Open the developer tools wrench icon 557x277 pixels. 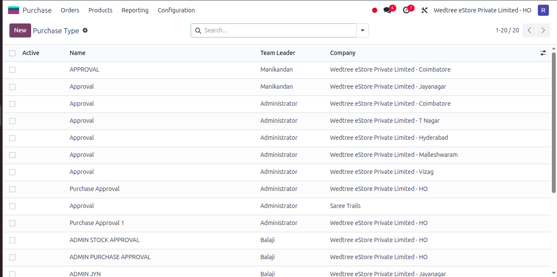coord(424,10)
